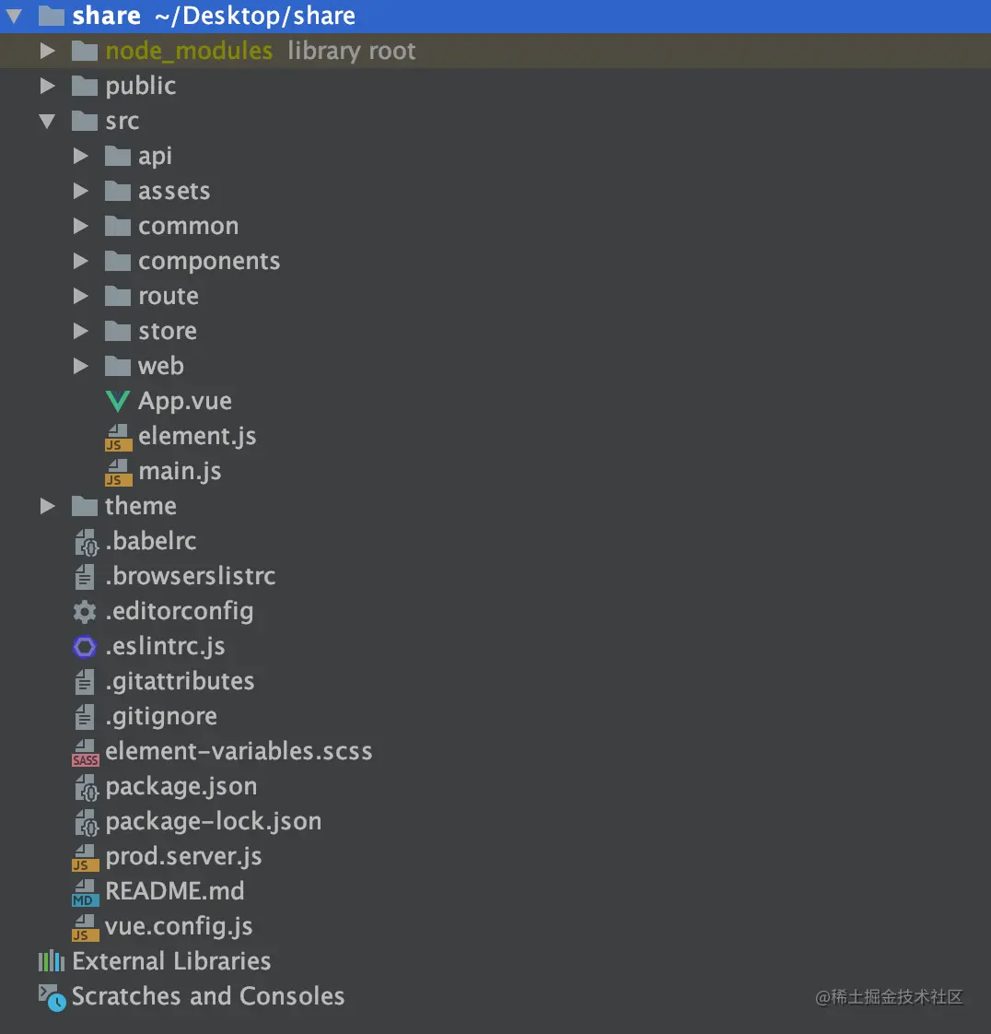This screenshot has width=991, height=1034.
Task: Click the Scratches and Consoles clock icon
Action: click(x=52, y=998)
